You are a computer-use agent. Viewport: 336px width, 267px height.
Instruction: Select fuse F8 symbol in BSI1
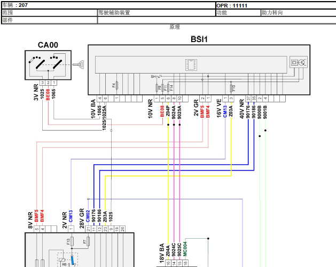157,87
